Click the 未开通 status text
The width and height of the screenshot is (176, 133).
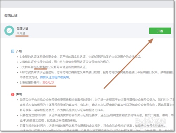pyautogui.click(x=21, y=33)
